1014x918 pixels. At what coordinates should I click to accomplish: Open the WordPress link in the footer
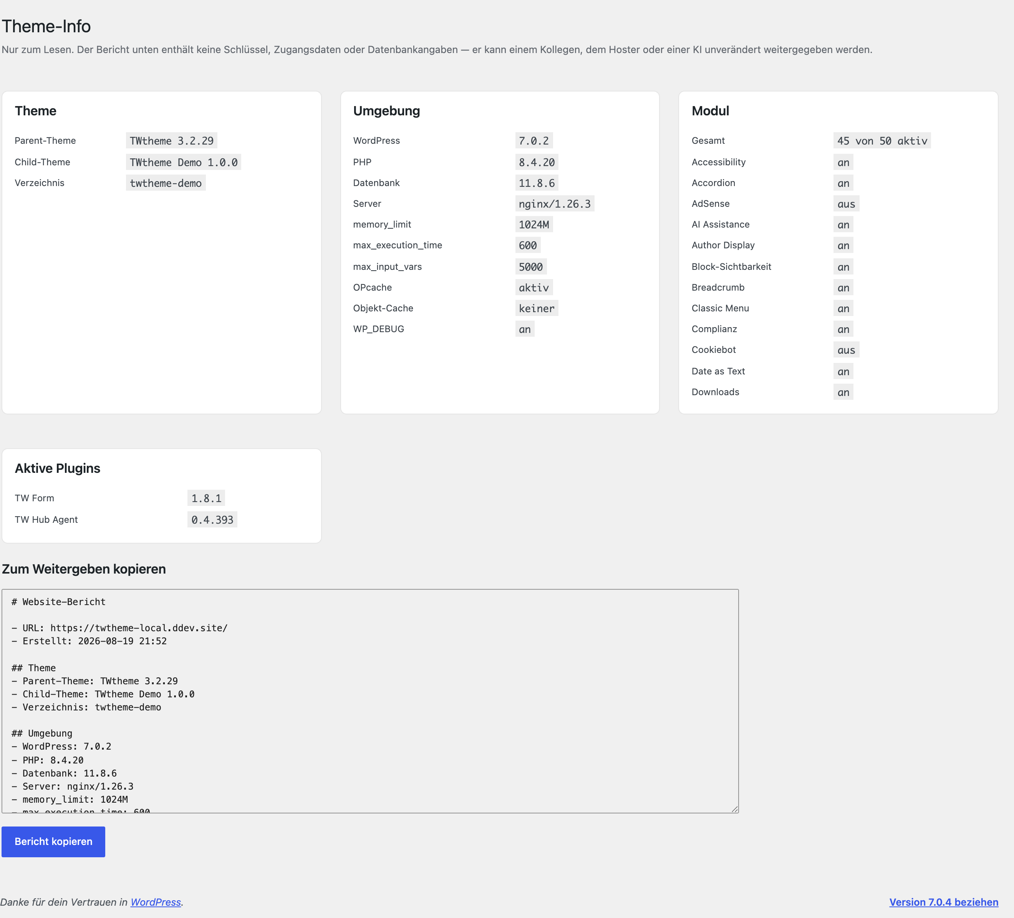coord(156,902)
